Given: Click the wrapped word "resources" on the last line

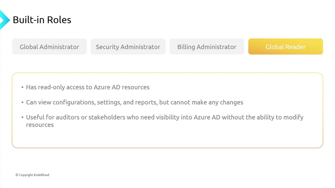Looking at the screenshot, I should tap(40, 125).
